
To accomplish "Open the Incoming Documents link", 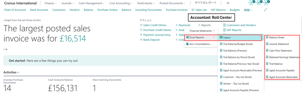I will [x=148, y=10].
